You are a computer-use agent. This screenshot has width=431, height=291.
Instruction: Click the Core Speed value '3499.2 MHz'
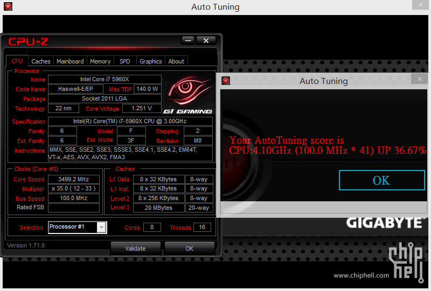click(74, 179)
